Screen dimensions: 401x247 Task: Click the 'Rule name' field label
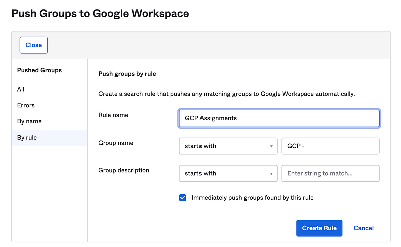113,115
